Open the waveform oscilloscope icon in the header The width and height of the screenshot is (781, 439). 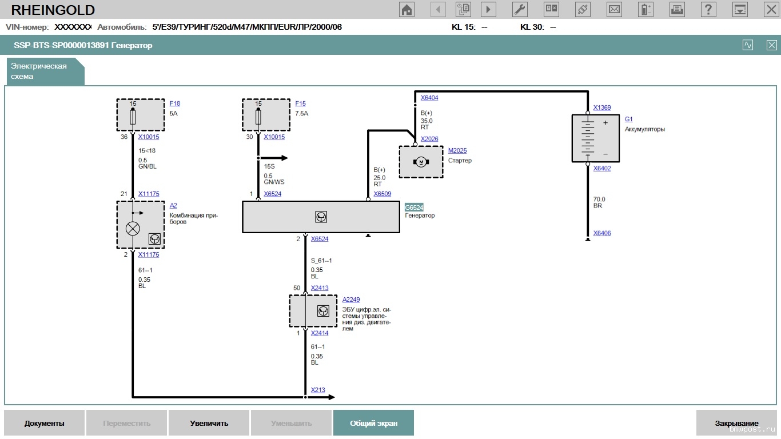[x=748, y=45]
